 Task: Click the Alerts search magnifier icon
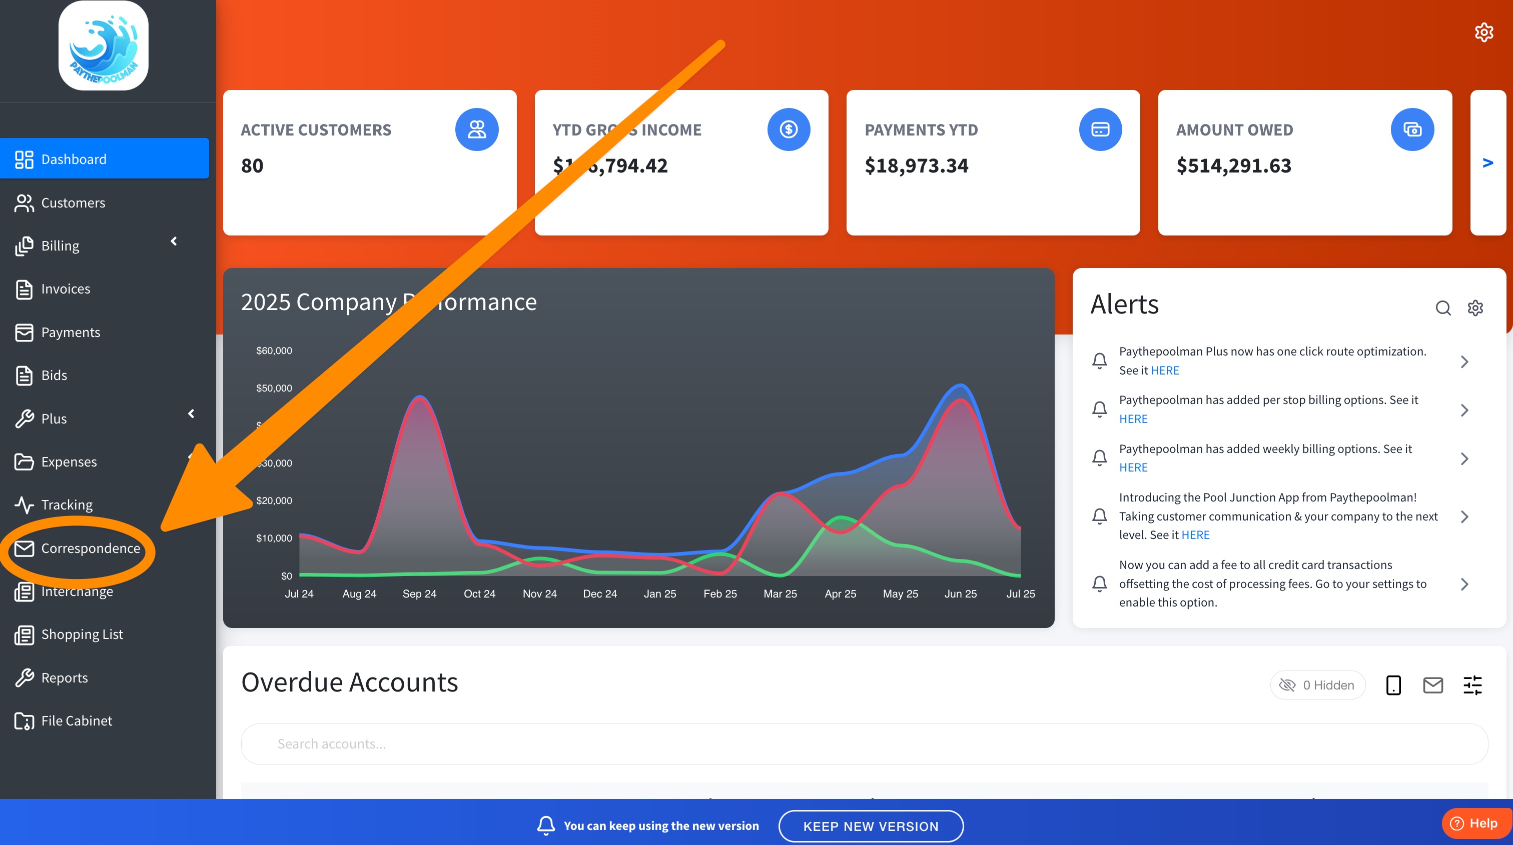coord(1442,307)
